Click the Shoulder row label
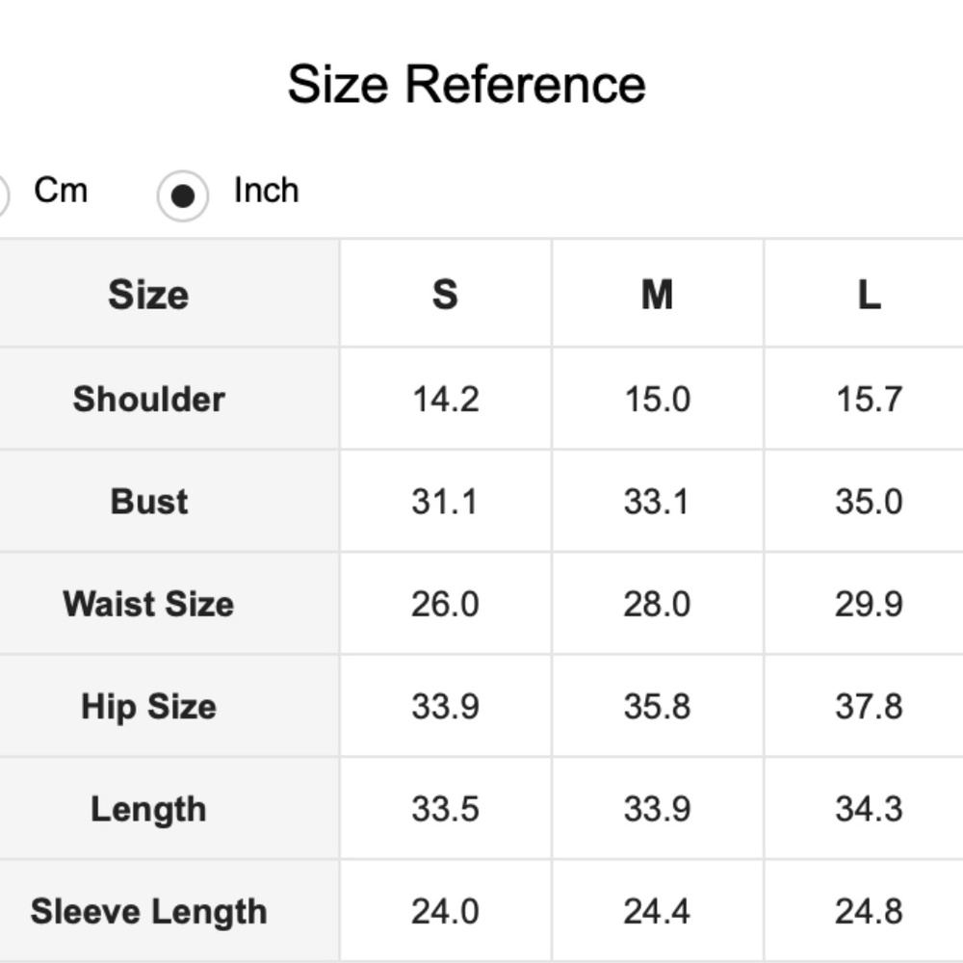 pos(148,399)
